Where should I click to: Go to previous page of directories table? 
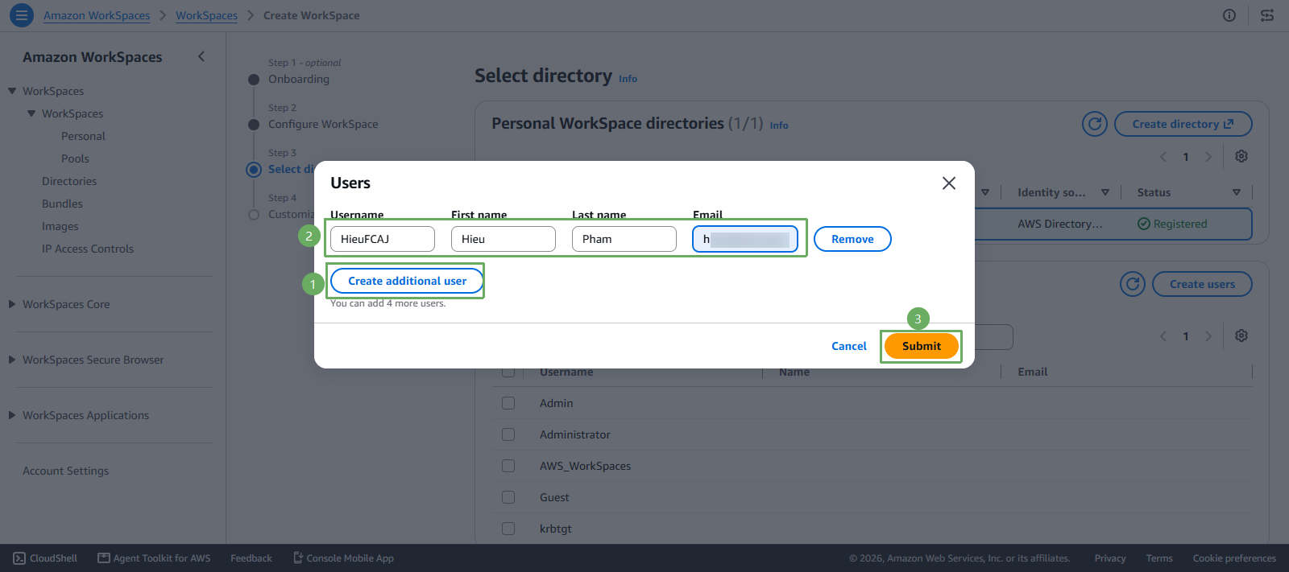pyautogui.click(x=1163, y=157)
